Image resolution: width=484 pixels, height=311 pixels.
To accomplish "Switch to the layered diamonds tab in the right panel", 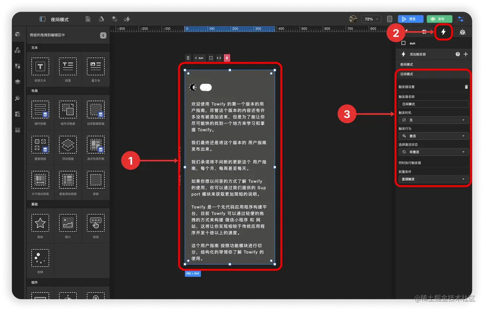I will click(x=424, y=32).
